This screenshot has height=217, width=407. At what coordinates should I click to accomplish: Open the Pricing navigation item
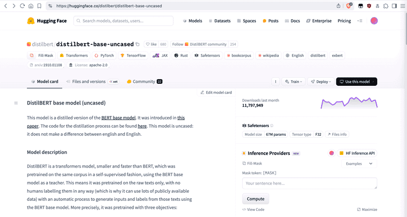click(344, 21)
